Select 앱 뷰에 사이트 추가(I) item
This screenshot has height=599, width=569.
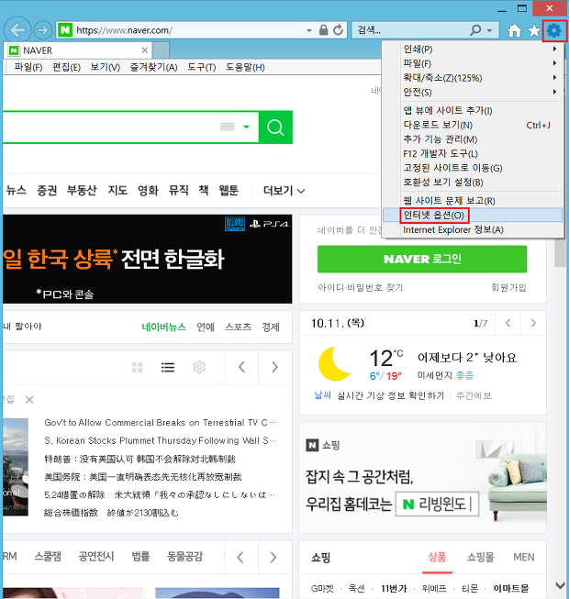point(473,110)
